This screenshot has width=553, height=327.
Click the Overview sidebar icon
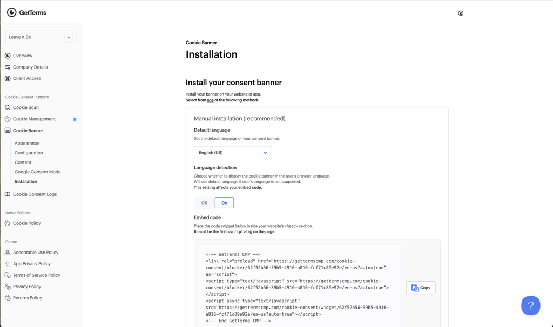coord(8,56)
